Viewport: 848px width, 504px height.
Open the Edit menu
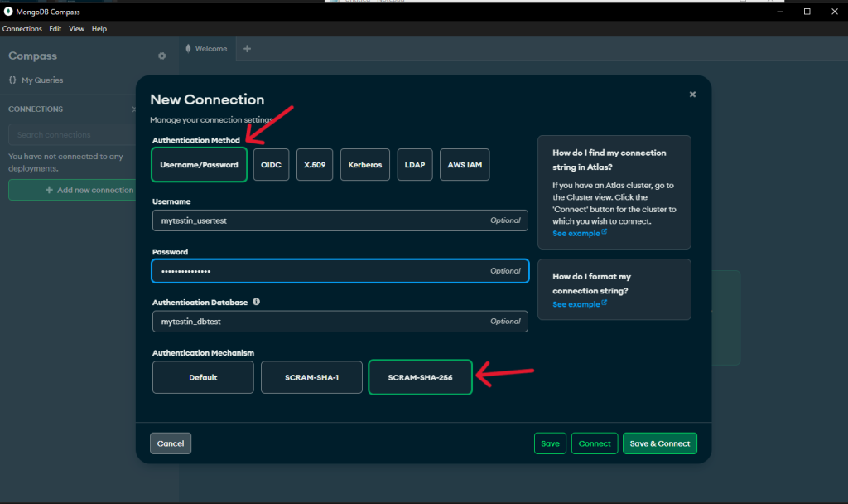click(x=55, y=29)
